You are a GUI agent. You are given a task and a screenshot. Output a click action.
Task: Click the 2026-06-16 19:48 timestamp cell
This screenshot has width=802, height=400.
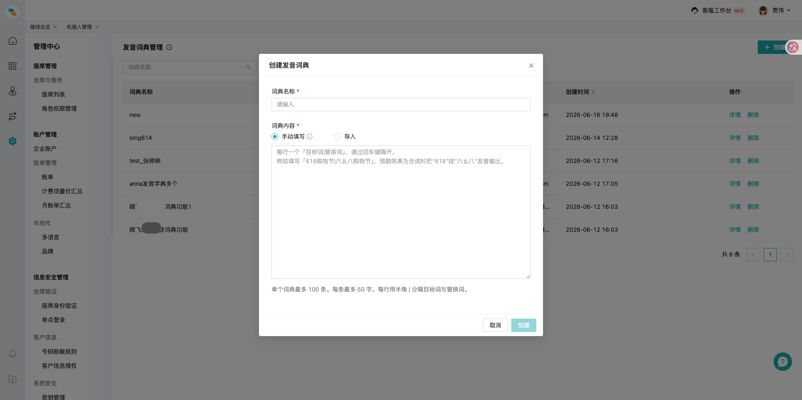592,115
